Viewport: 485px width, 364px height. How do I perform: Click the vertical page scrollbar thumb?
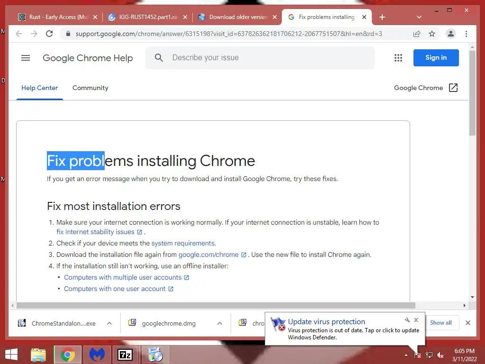coord(472,93)
